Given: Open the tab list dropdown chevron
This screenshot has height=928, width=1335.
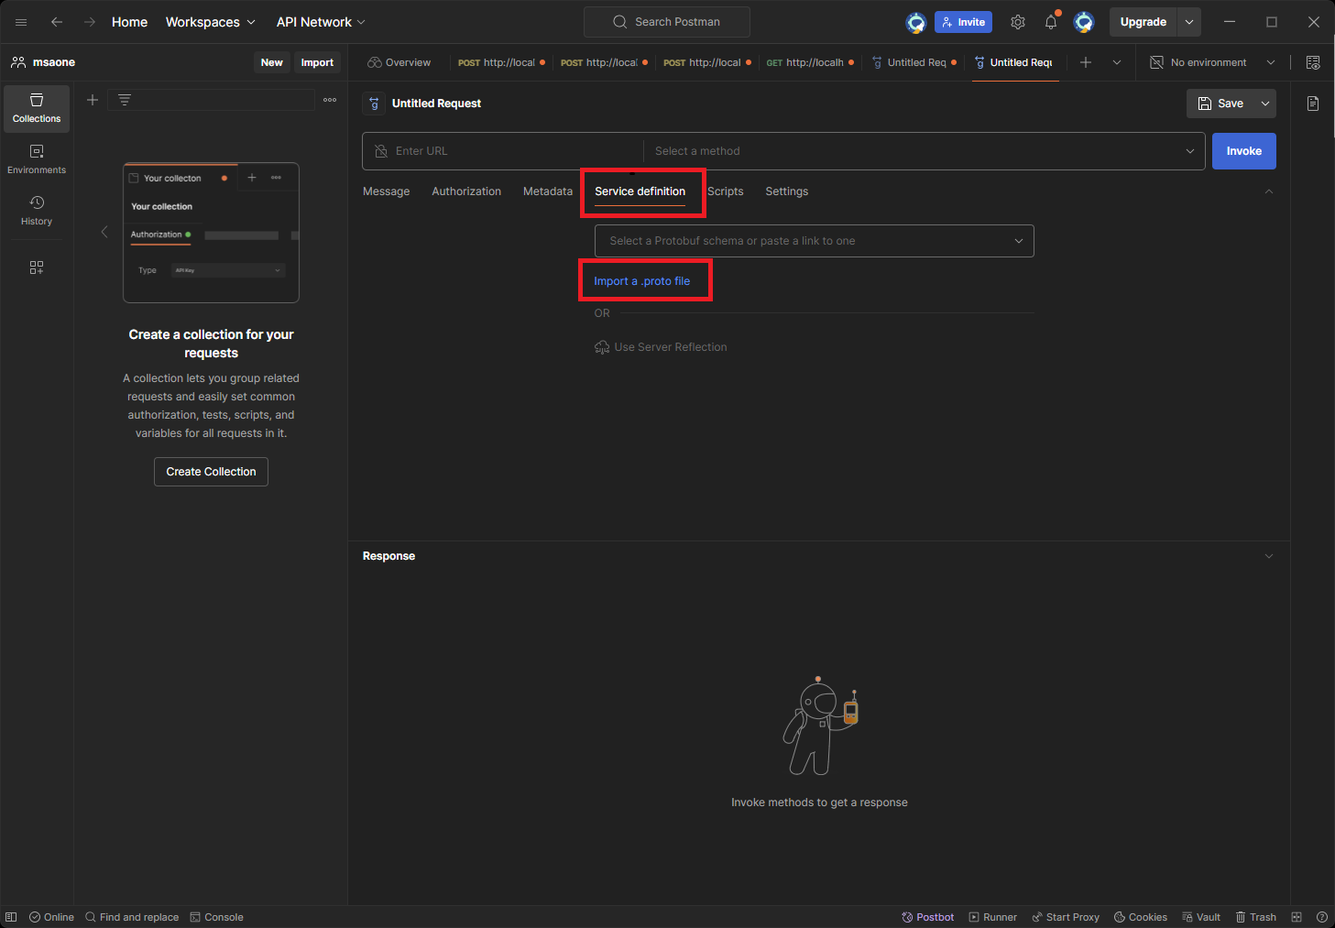Looking at the screenshot, I should point(1117,62).
